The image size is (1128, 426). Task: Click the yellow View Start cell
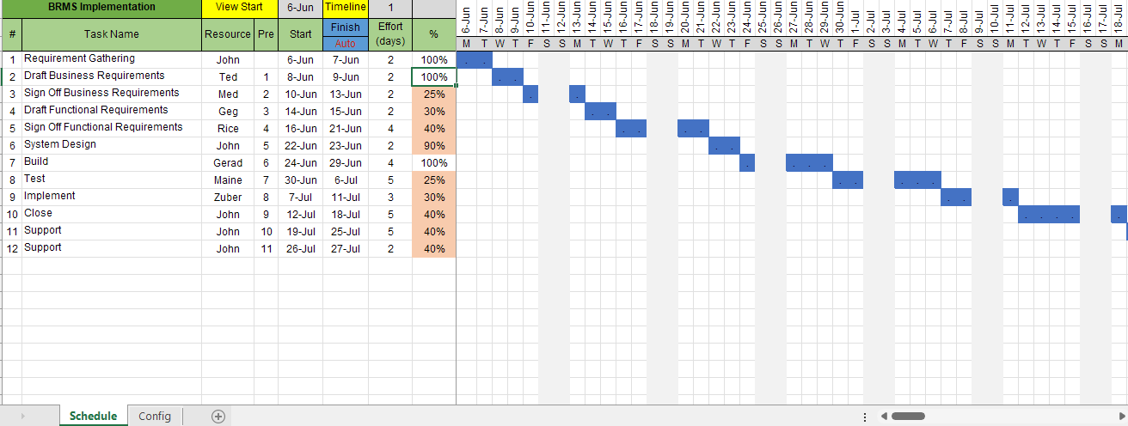pyautogui.click(x=240, y=9)
